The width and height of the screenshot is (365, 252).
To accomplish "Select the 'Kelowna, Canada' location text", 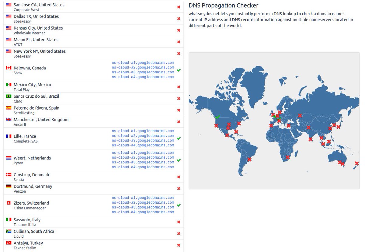I will [x=30, y=68].
